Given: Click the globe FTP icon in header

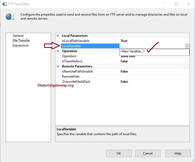Looking at the screenshot, I should pos(10,17).
